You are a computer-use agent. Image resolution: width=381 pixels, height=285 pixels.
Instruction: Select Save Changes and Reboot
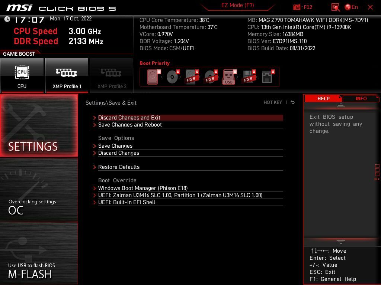(190, 125)
